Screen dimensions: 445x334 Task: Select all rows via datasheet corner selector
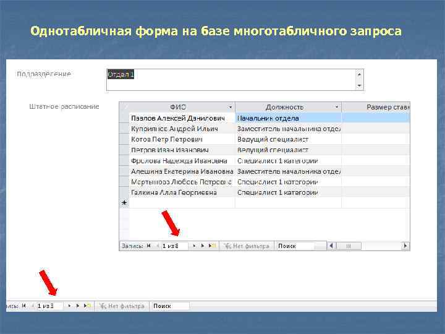click(x=124, y=107)
